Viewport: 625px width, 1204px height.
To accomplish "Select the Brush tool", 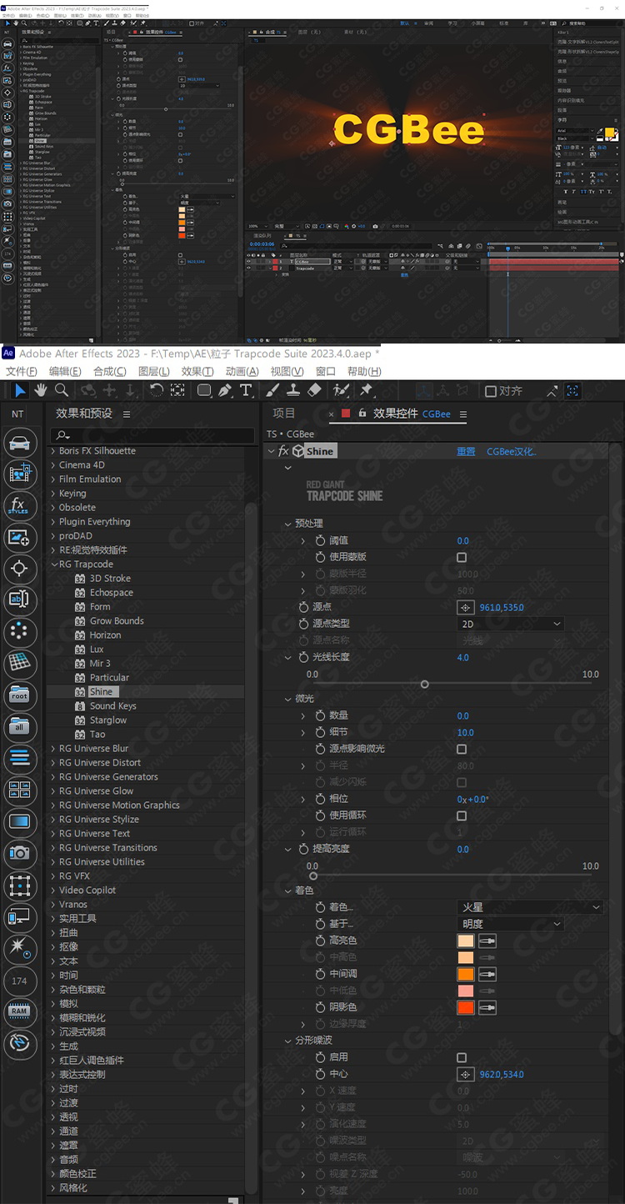I will coord(272,390).
